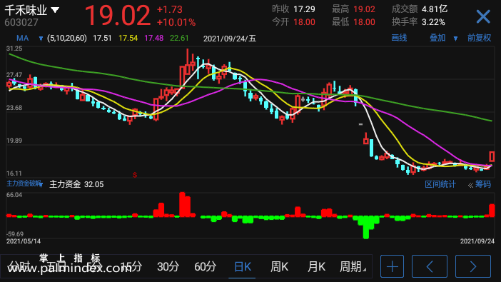Select the 日K daily chart tab
Image resolution: width=501 pixels, height=282 pixels.
(243, 267)
